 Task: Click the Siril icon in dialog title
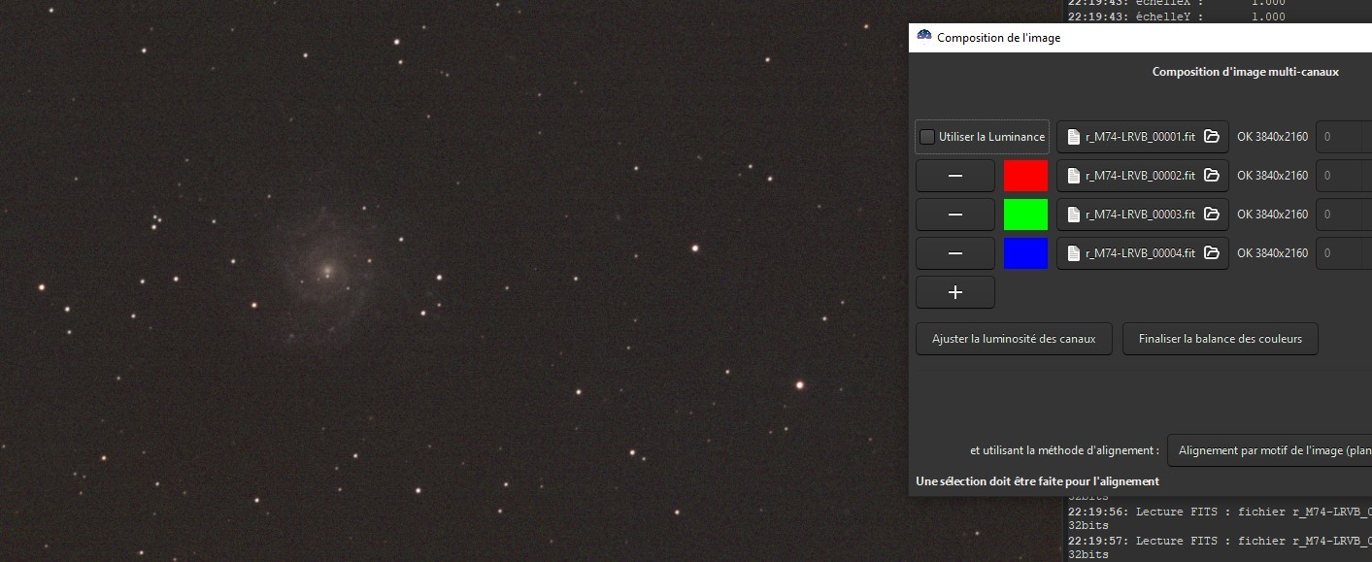[x=924, y=37]
